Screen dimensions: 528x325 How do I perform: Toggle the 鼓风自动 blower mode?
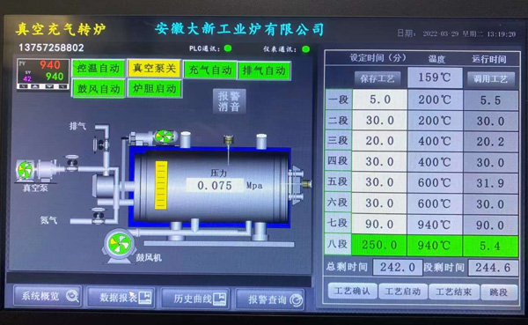coord(99,89)
